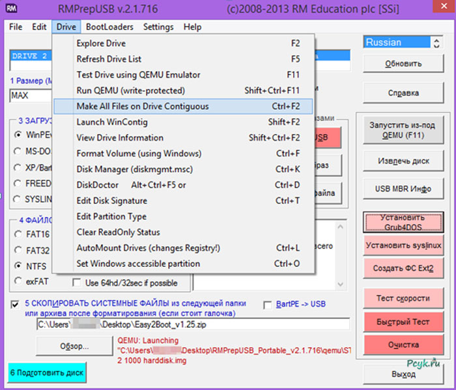Select the FAT16 filesystem option
Image resolution: width=456 pixels, height=390 pixels.
pyautogui.click(x=18, y=234)
